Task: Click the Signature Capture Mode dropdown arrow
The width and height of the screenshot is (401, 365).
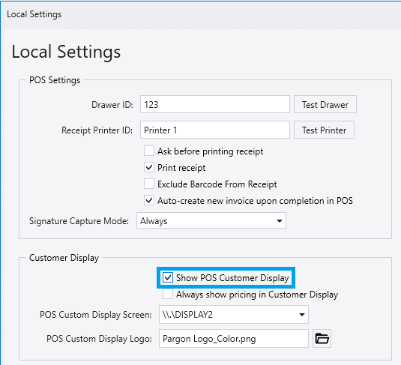Action: pos(280,221)
